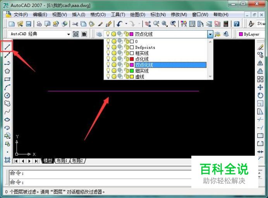Select the Array modify tool
268x198 pixels.
pos(260,79)
